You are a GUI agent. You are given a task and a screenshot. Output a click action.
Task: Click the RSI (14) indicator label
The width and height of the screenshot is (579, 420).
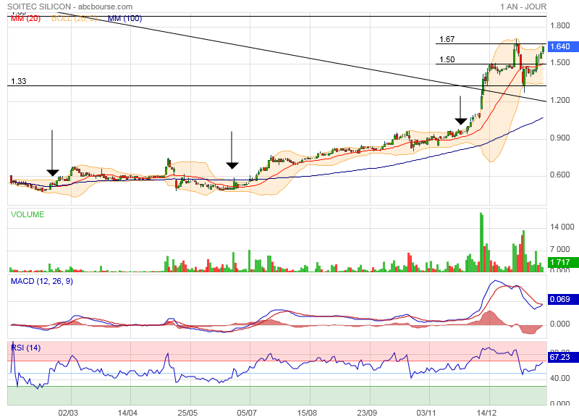coord(26,348)
